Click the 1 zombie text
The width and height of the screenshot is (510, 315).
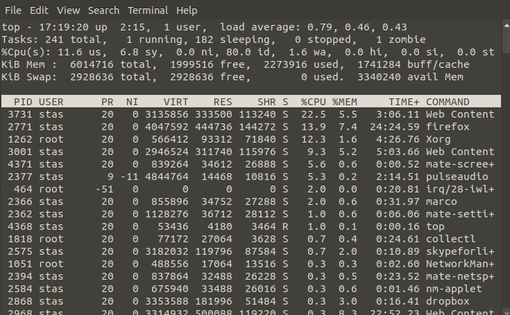401,39
